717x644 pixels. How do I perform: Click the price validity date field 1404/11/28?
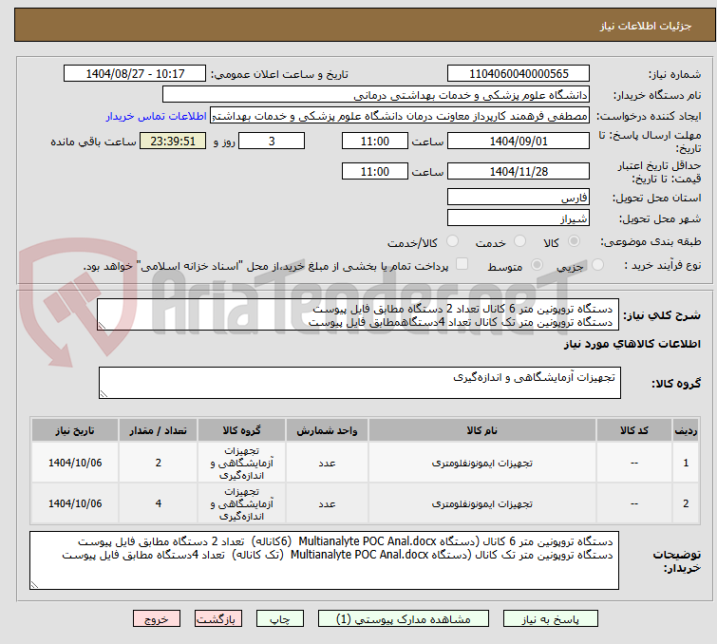519,172
